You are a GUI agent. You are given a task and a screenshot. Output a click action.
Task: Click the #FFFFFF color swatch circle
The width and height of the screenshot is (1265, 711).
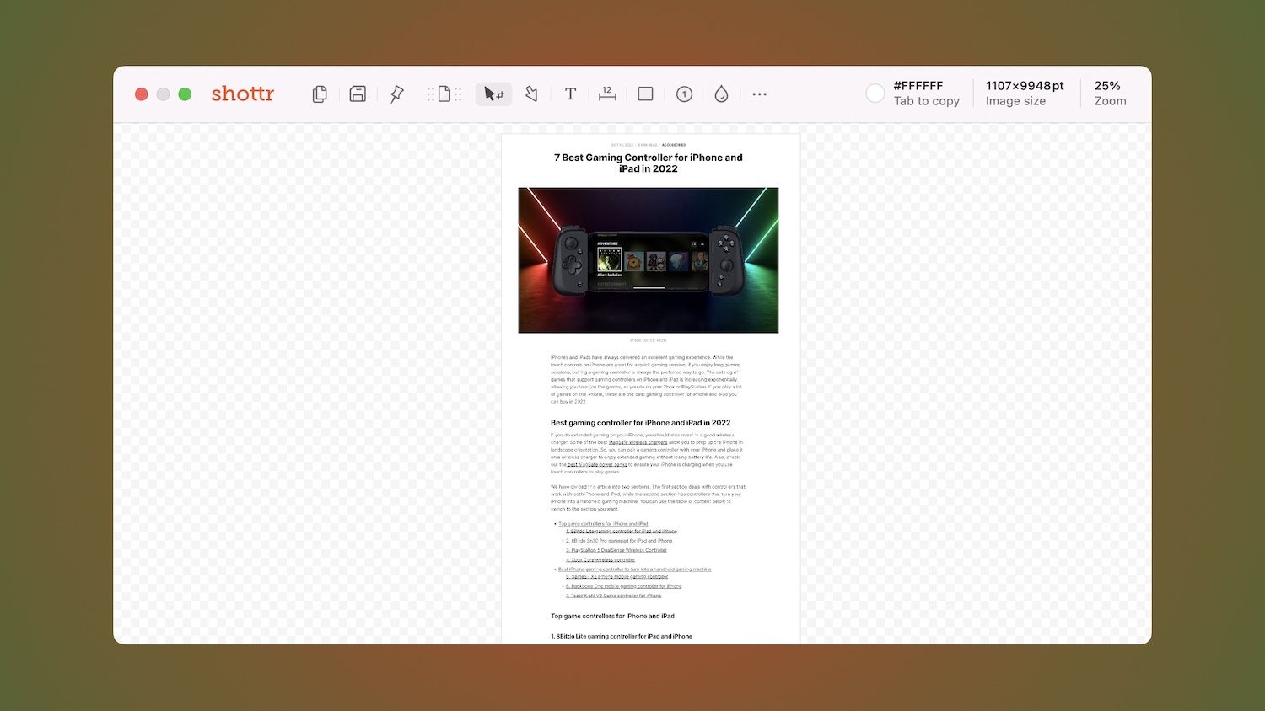click(875, 93)
